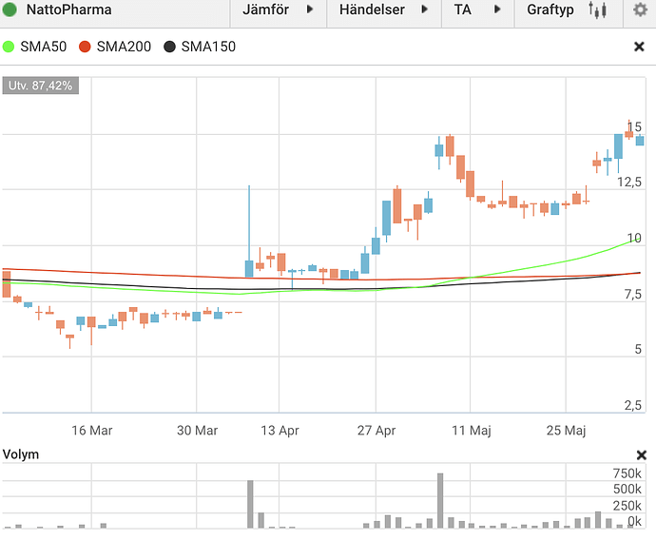656x540 pixels.
Task: Expand the Jämför dropdown arrow
Action: pyautogui.click(x=310, y=10)
